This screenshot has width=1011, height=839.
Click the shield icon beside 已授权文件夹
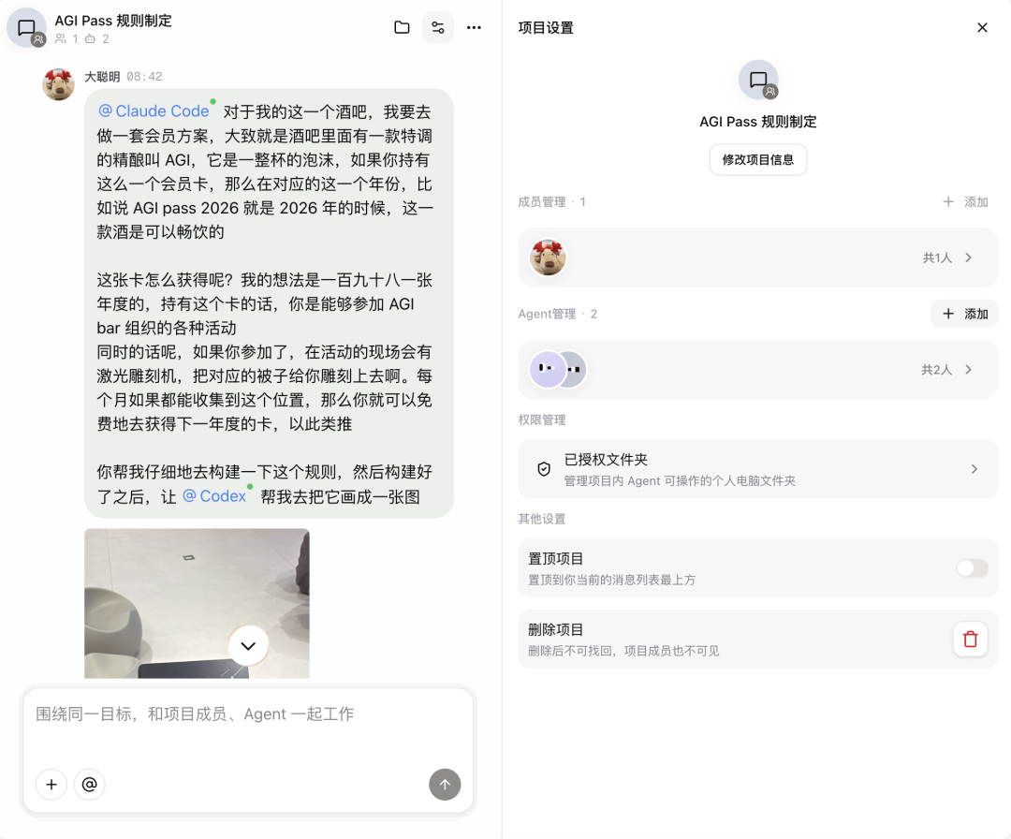pyautogui.click(x=544, y=469)
